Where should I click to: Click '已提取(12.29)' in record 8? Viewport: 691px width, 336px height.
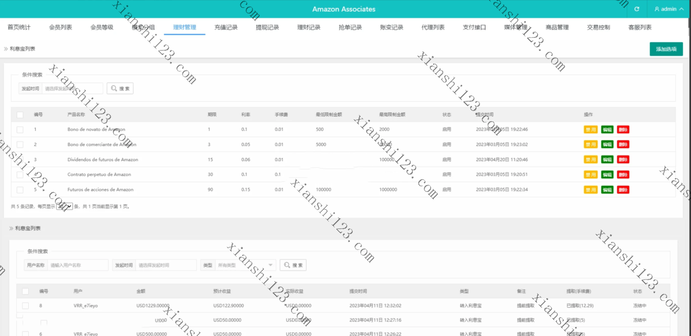click(580, 306)
